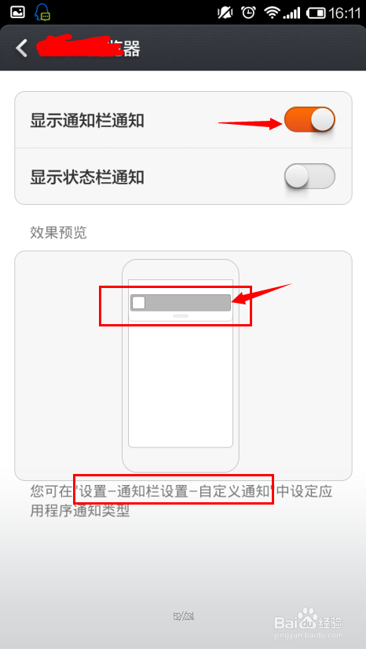Tap the gray notification bar in preview
Screen dimensions: 366x649
pos(181,303)
